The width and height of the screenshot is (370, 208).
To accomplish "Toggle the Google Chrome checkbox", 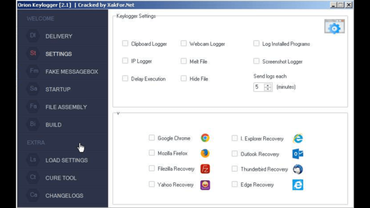I will pos(152,138).
